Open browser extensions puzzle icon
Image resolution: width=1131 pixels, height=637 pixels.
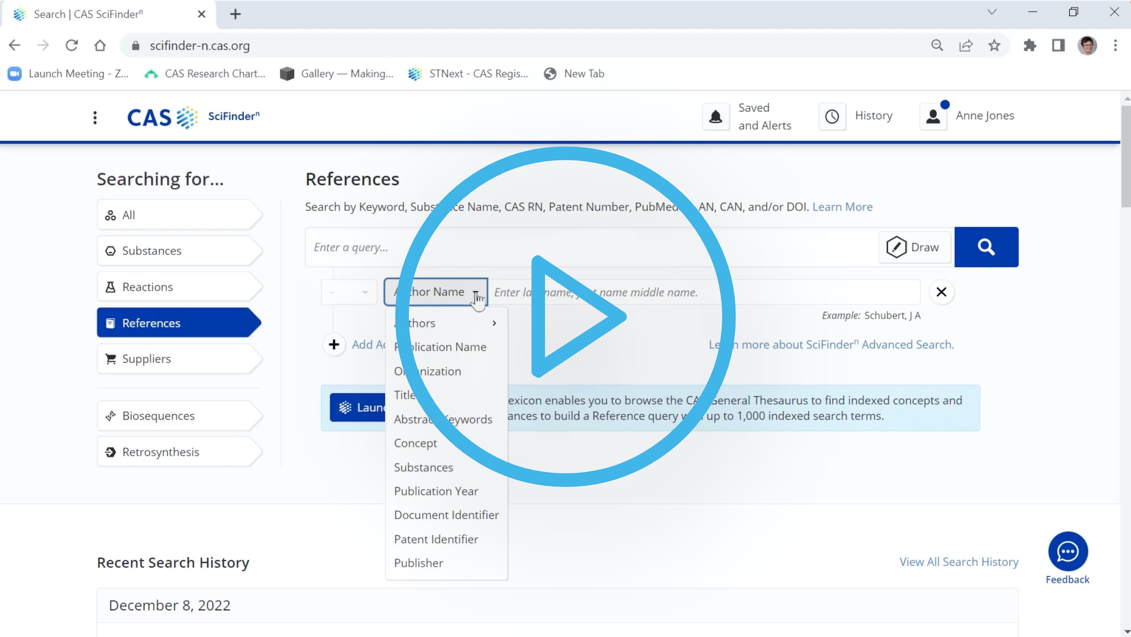[x=1030, y=45]
